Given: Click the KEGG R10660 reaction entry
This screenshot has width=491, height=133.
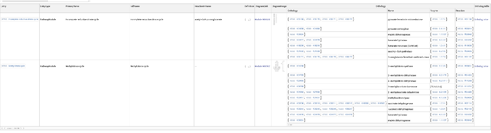Looking at the screenshot, I should (x=465, y=46).
